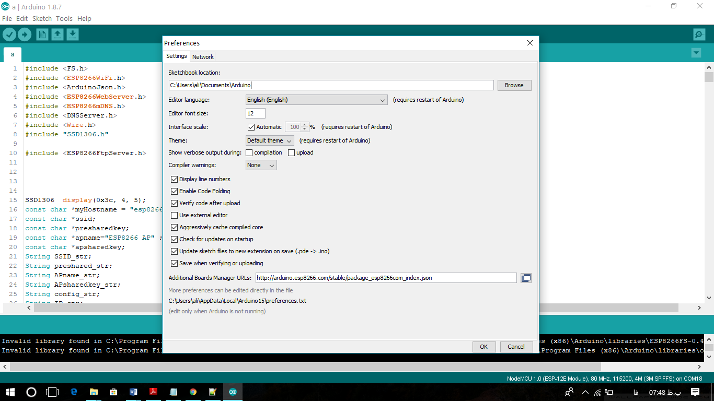714x401 pixels.
Task: Open File Explorer from the taskbar
Action: 94,392
